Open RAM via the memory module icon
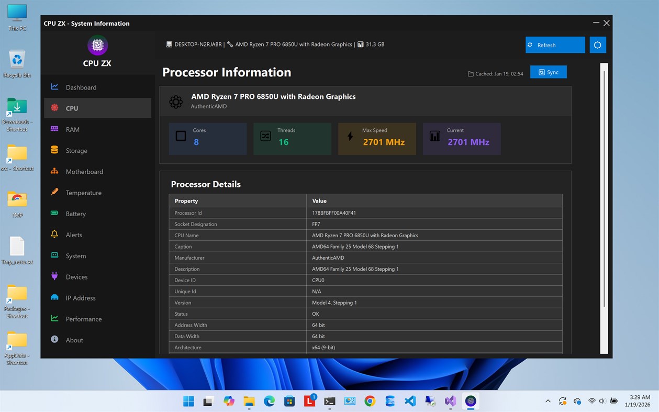 (x=54, y=129)
